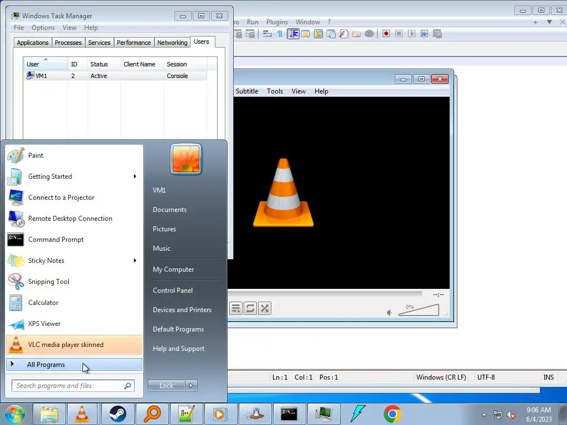Open My Computer from Start menu

click(173, 269)
